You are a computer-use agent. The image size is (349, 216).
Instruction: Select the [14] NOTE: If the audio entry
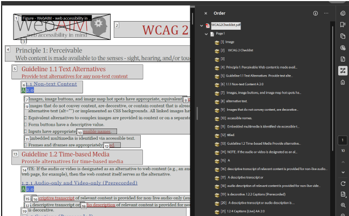point(259,152)
